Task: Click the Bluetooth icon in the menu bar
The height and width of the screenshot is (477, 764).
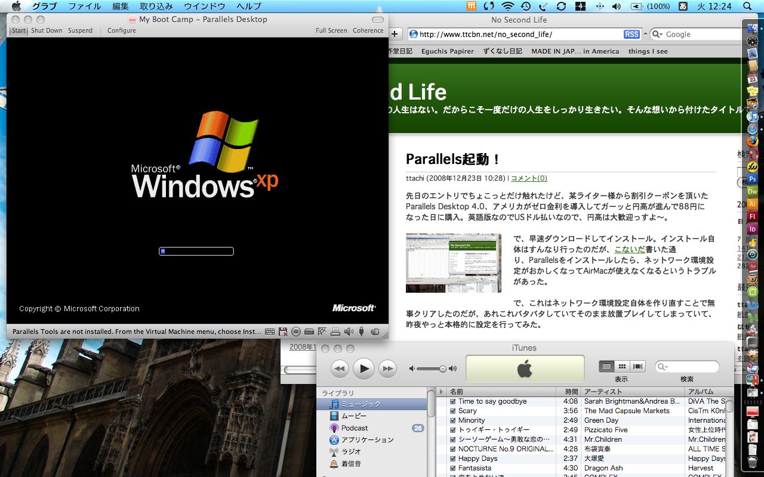Action: pos(599,7)
